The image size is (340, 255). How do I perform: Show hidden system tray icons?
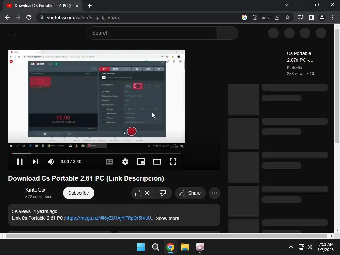(x=291, y=247)
